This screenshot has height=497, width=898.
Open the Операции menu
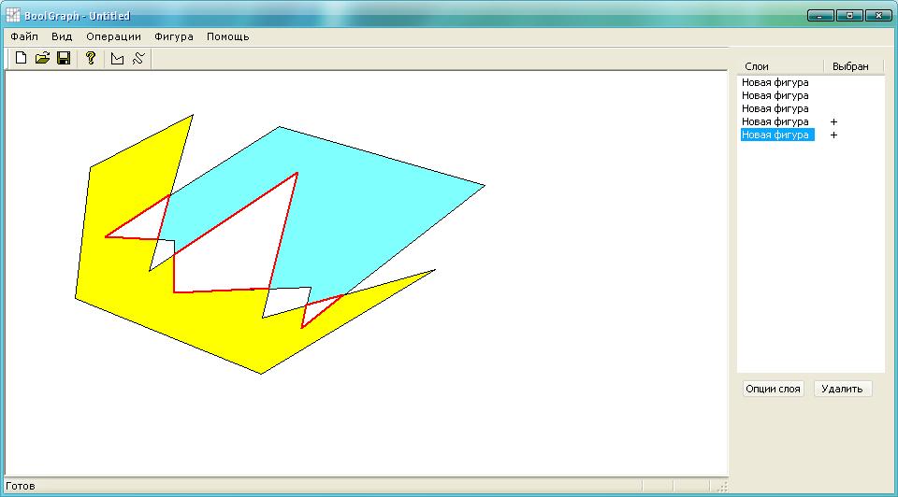tap(113, 36)
